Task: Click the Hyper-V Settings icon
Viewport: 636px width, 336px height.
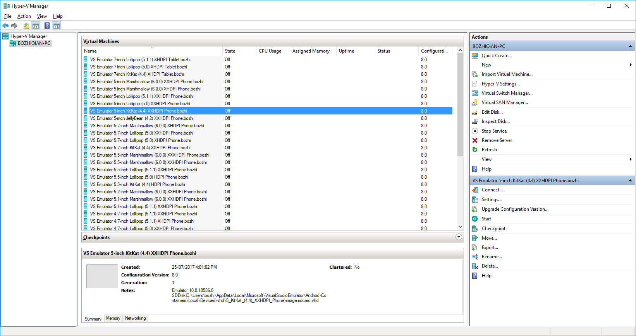Action: tap(475, 84)
